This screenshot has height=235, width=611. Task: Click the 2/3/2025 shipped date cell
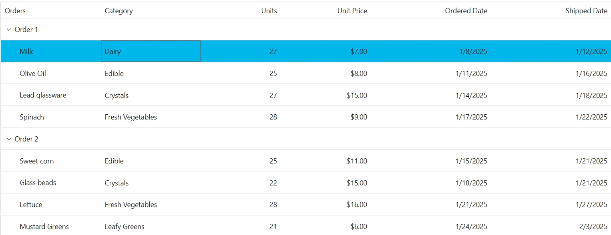(x=551, y=226)
